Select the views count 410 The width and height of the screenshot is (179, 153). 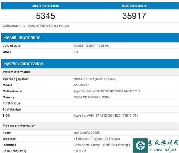coord(76,52)
